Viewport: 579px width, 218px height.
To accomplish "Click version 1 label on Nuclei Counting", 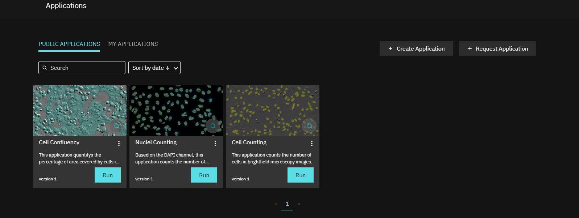I will [x=144, y=179].
